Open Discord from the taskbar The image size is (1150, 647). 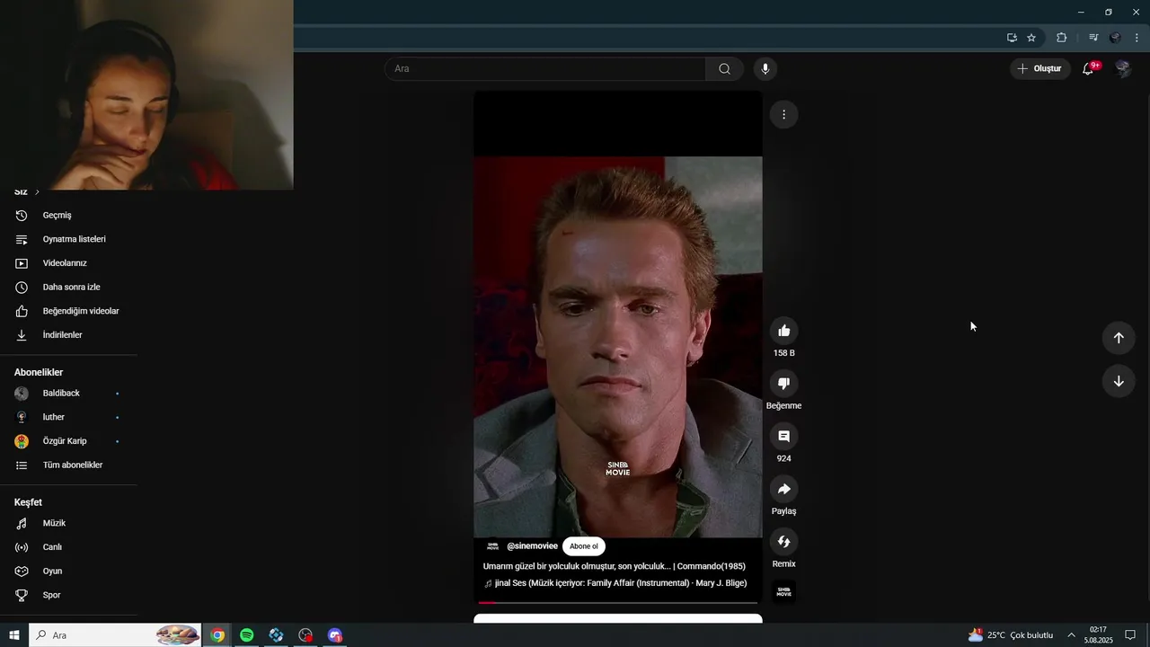(335, 635)
